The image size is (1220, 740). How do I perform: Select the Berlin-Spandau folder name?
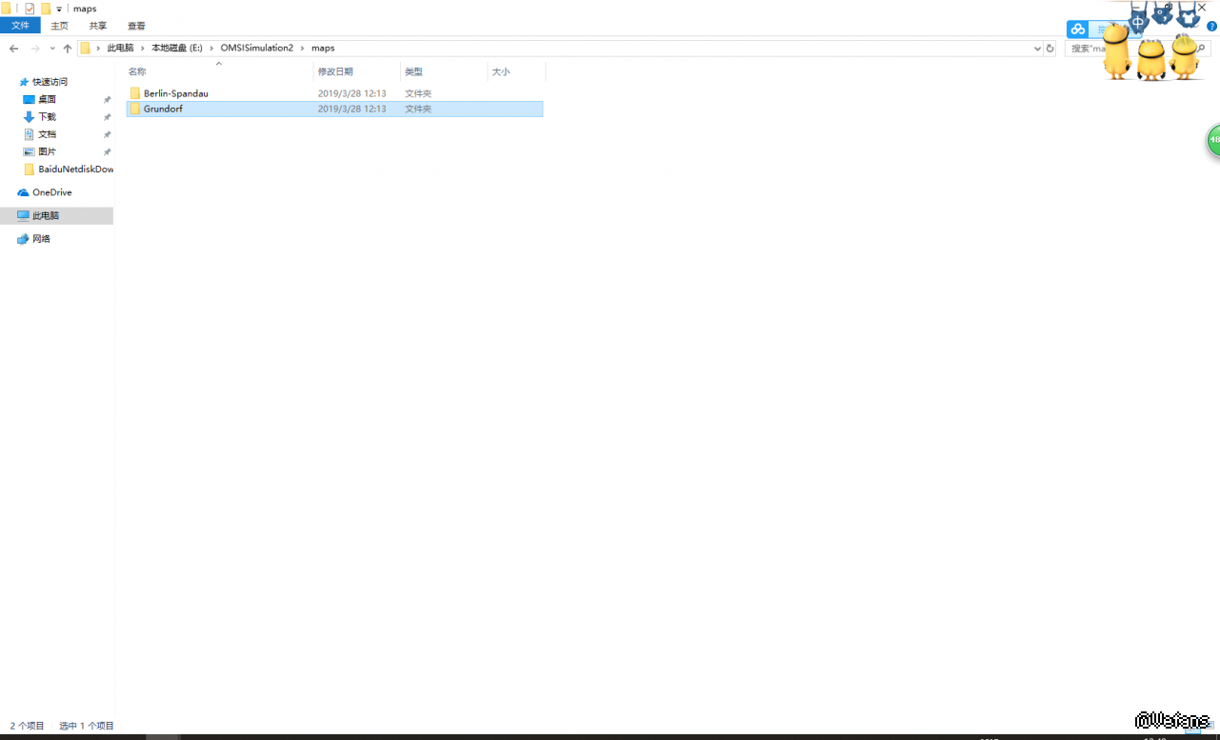tap(176, 93)
